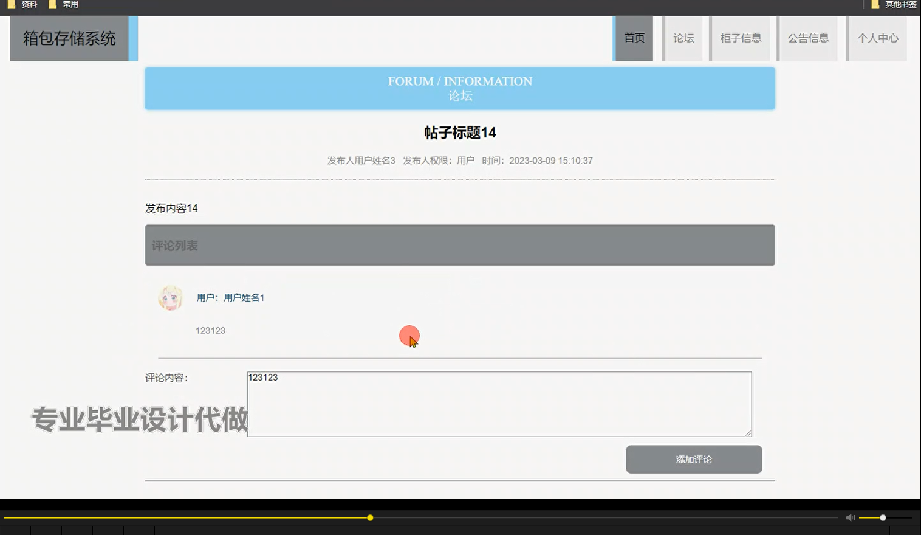Select the highlighted 首页 menu item
The image size is (921, 535).
coord(634,38)
